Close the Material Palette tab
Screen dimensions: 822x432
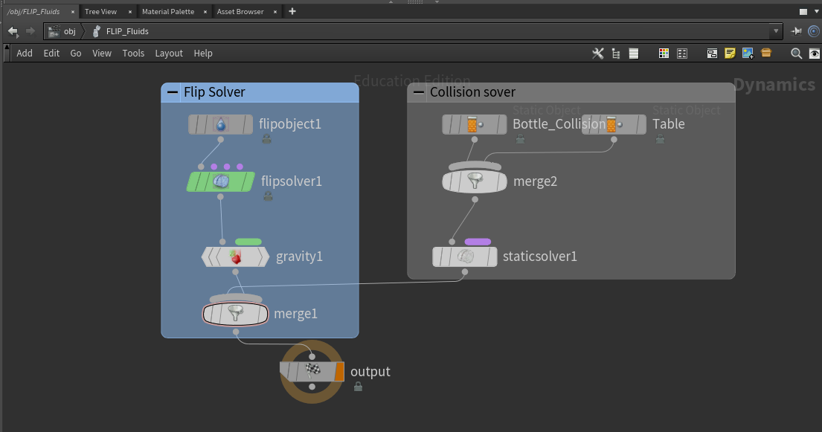coord(205,12)
